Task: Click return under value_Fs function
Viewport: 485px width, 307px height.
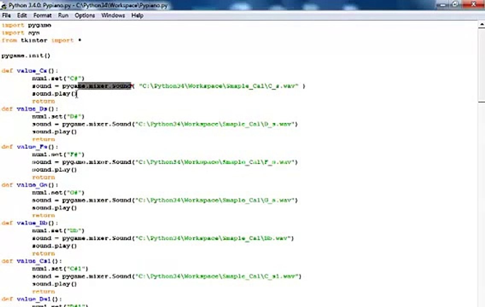Action: click(x=43, y=177)
